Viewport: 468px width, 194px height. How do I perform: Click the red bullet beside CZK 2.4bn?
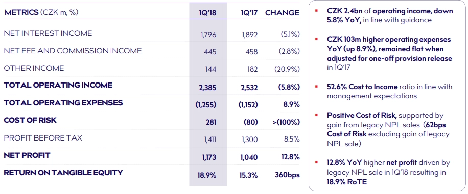point(317,11)
